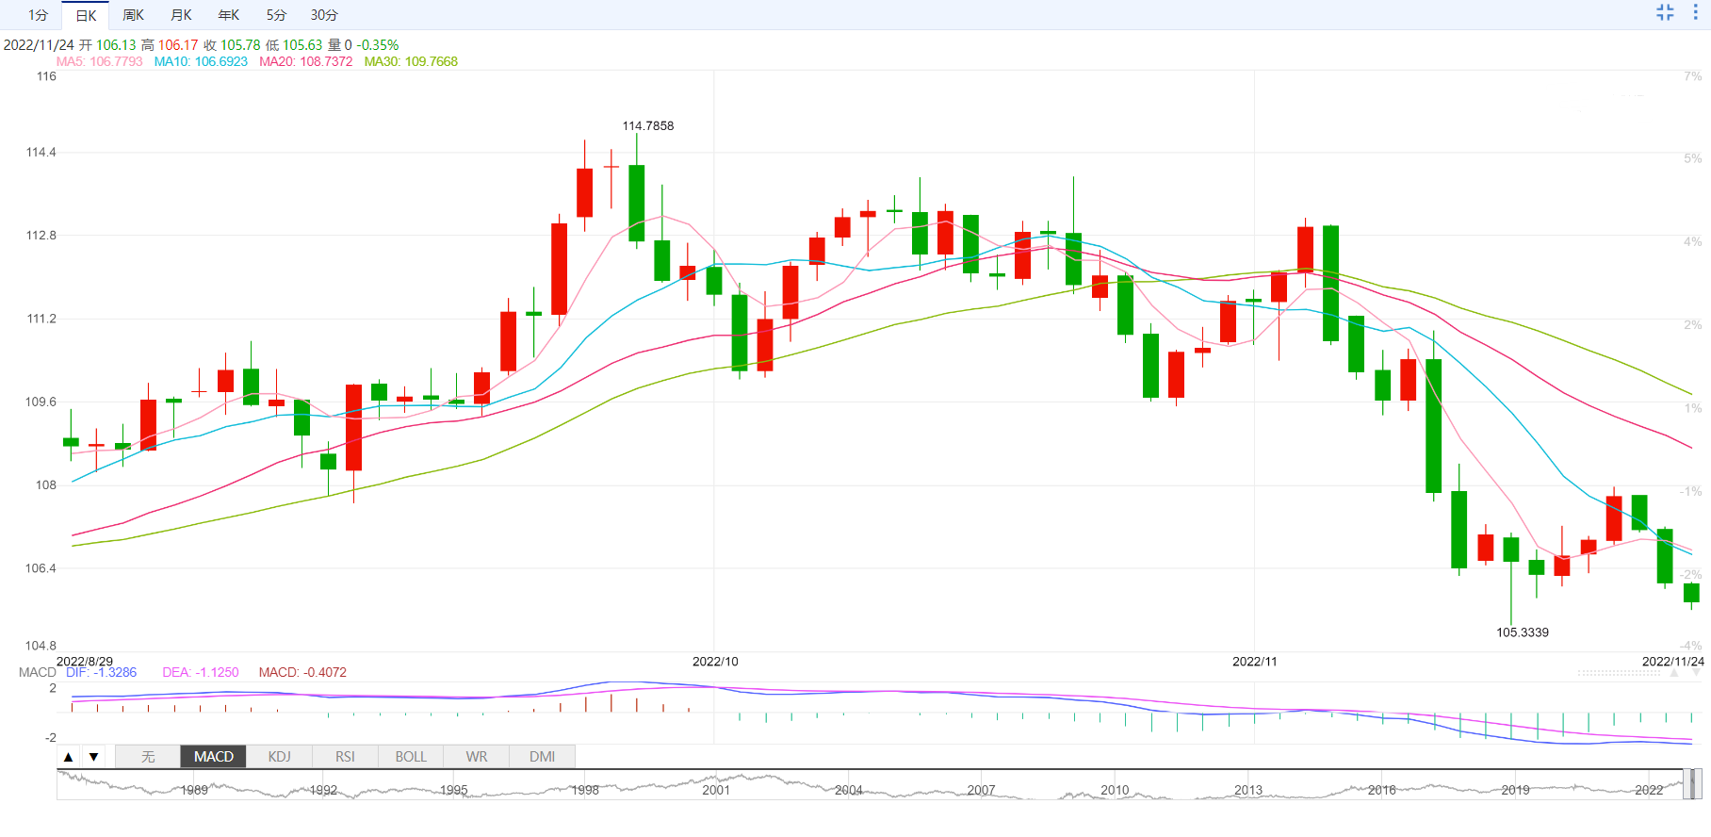The width and height of the screenshot is (1711, 837).
Task: Open the three-dot more options menu
Action: 1695,12
